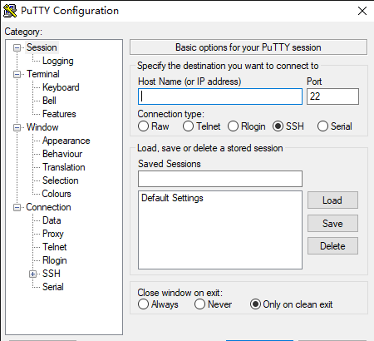Select Default Settings in saved sessions list
This screenshot has width=374, height=341.
coord(172,198)
